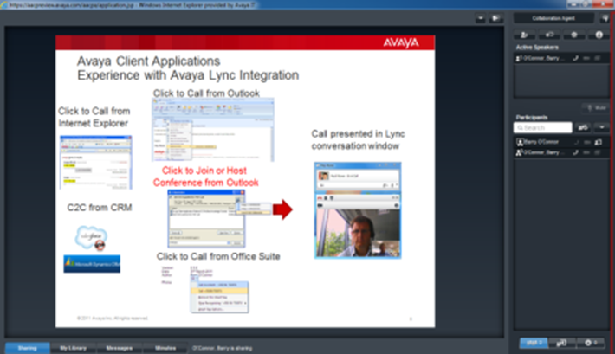Click the conference dialog screenshot on slide

click(207, 218)
